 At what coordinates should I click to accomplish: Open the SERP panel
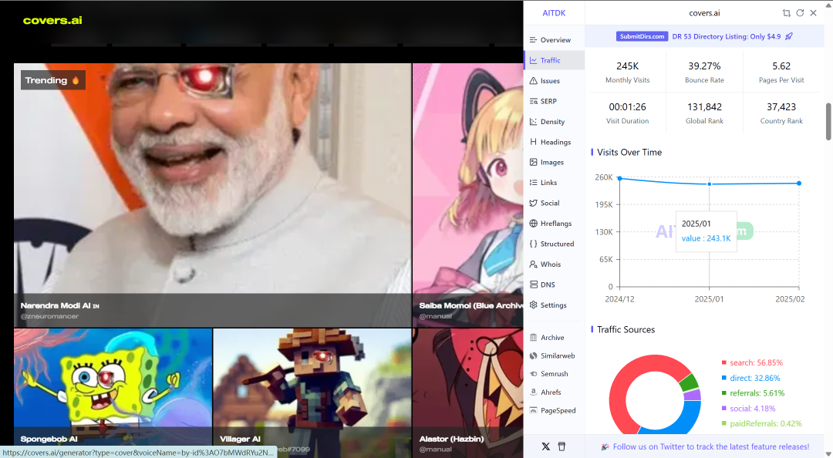[554, 101]
